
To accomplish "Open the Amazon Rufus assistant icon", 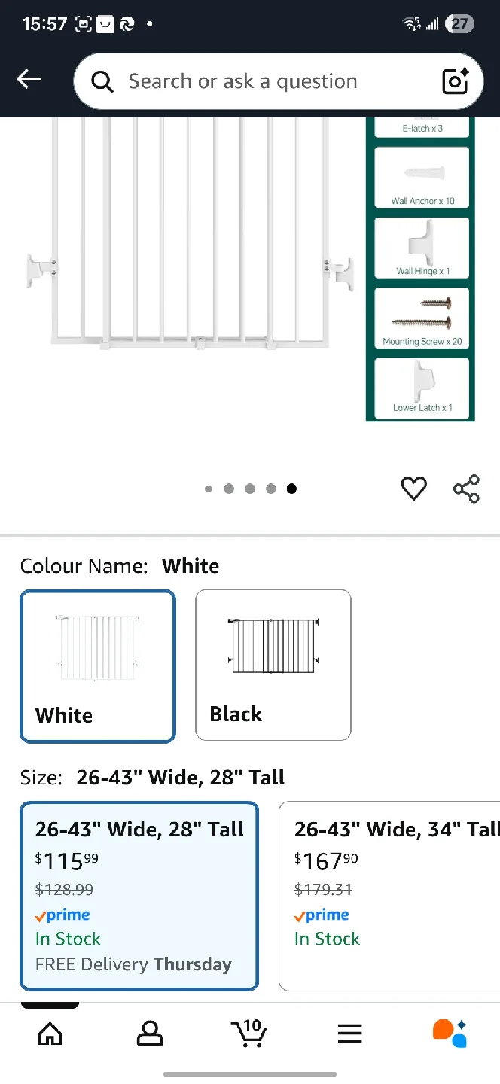I will (x=450, y=1034).
